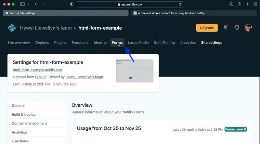Viewport: 260px width, 144px height.
Task: Click the Forms Level 0 badge
Action: point(236,129)
